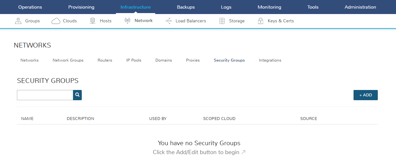
Task: Open the Groups map pin icon
Action: [18, 21]
